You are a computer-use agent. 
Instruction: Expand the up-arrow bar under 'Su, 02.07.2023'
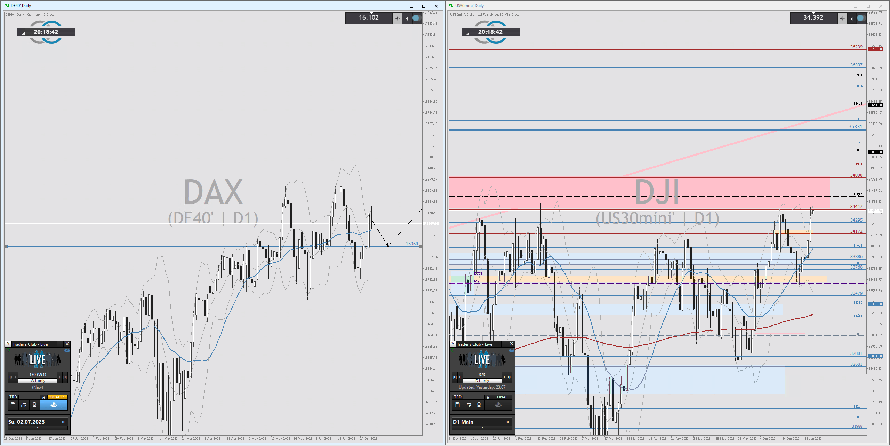click(38, 428)
